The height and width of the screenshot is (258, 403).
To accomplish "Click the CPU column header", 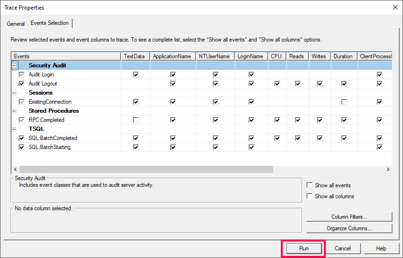I will [277, 56].
